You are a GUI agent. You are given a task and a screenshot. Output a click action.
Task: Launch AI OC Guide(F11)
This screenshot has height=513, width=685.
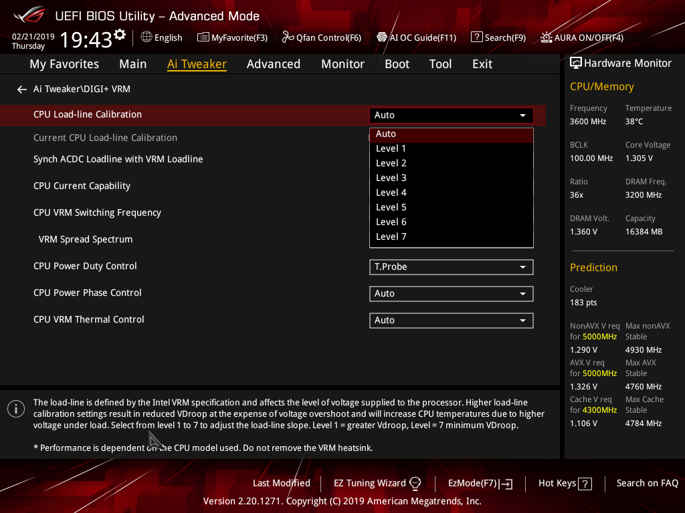tap(382, 37)
